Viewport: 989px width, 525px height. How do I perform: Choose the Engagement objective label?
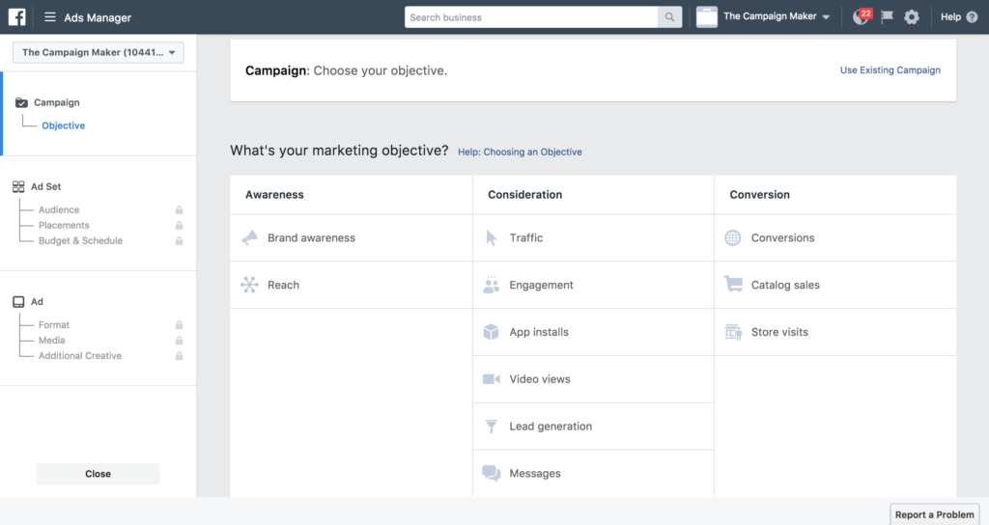coord(541,285)
